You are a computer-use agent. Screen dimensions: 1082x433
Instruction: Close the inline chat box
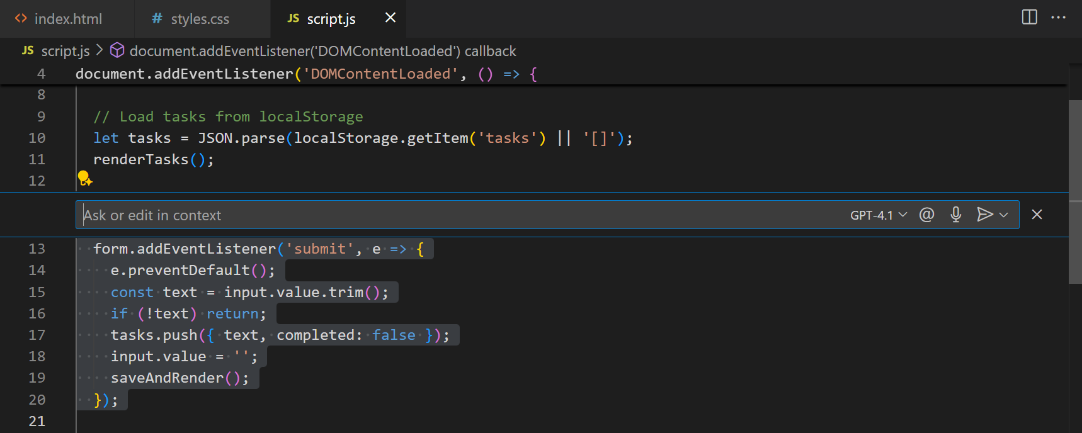pos(1037,215)
